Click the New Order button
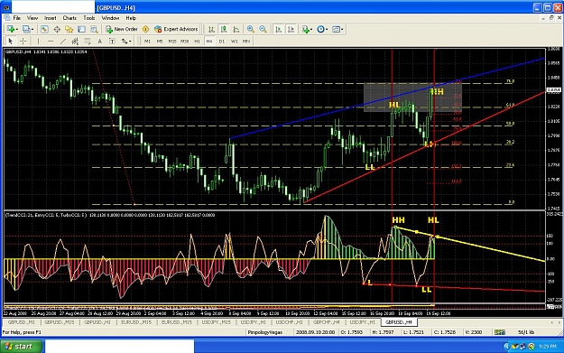Viewport: 564px width, 353px height. (x=122, y=29)
